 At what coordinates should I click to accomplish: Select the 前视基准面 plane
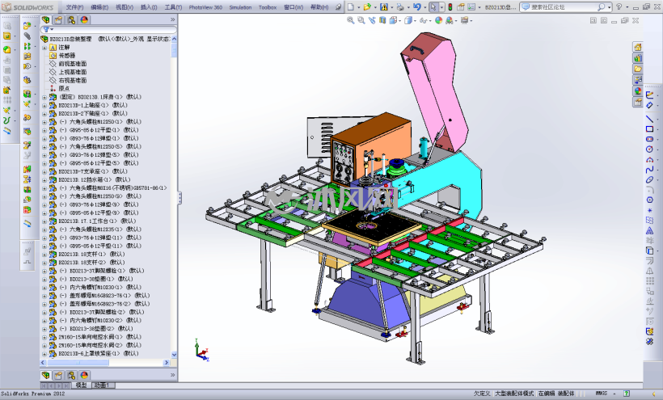pos(72,64)
